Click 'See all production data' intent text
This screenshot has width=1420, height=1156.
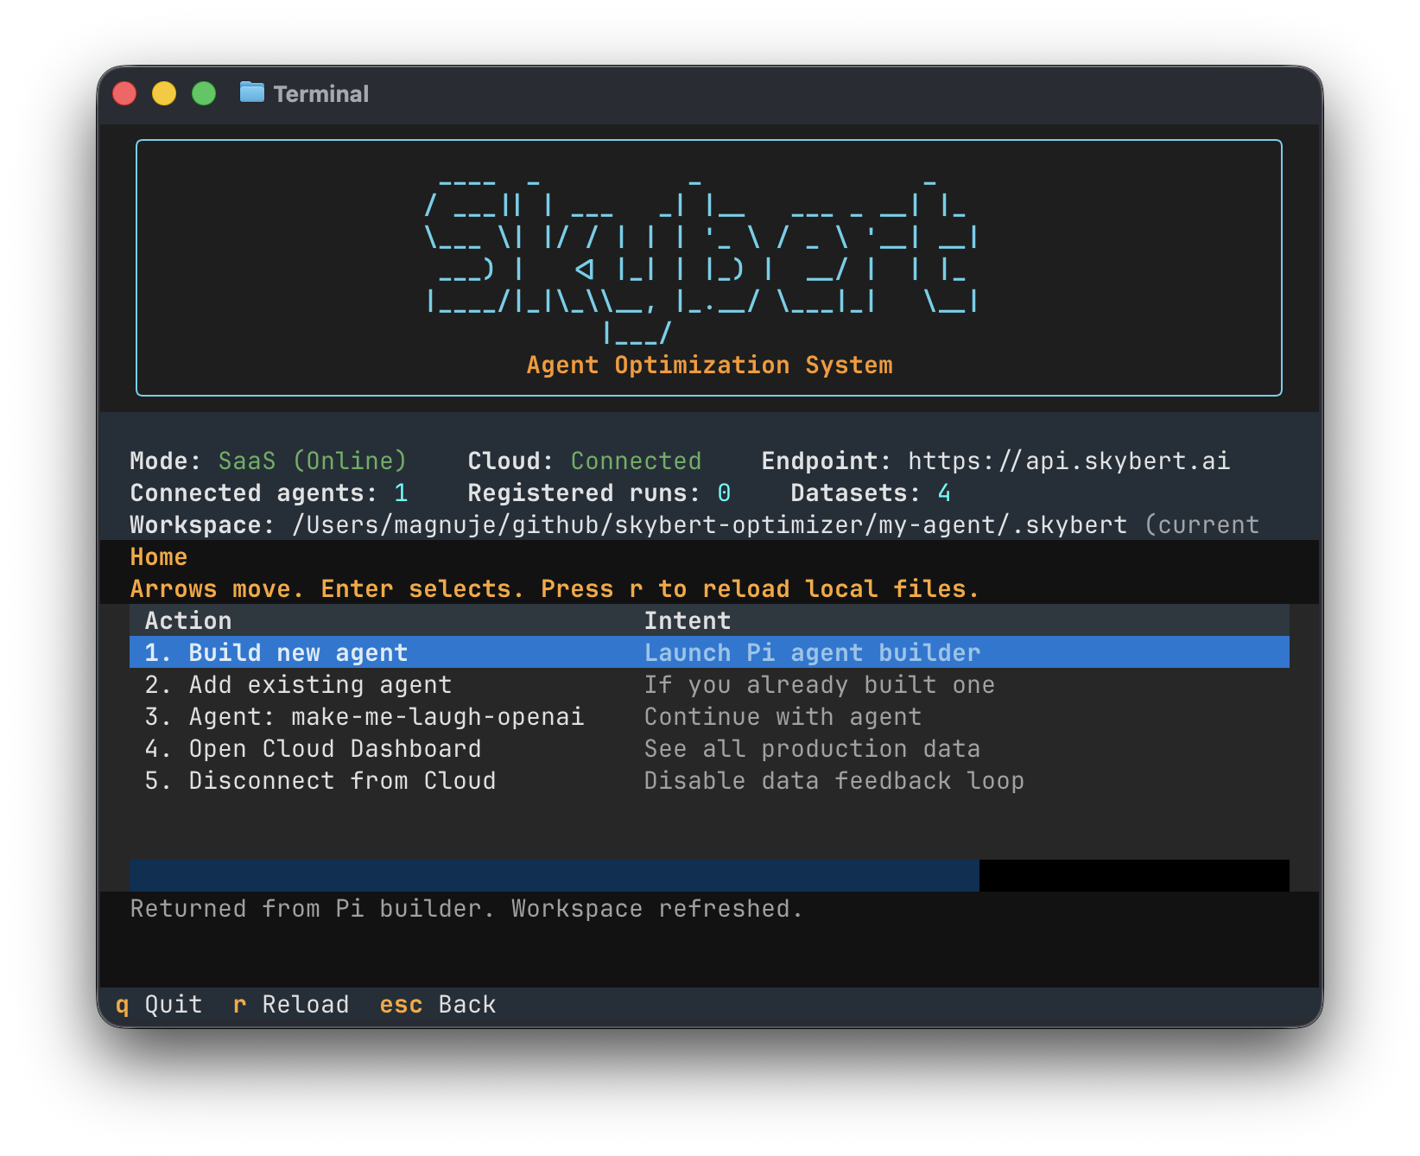point(812,749)
